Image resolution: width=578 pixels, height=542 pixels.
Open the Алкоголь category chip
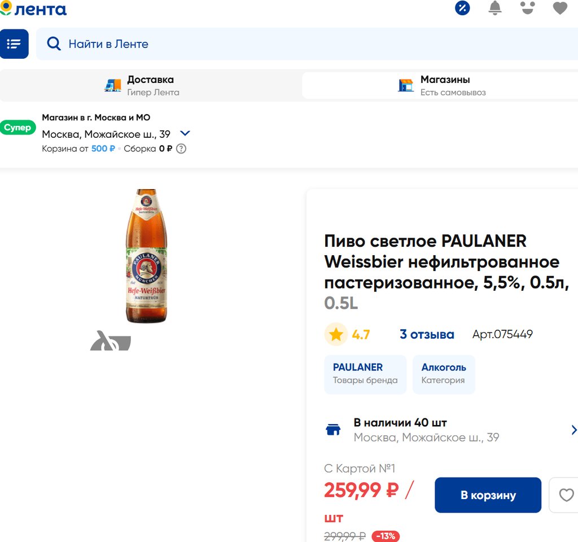coord(444,374)
